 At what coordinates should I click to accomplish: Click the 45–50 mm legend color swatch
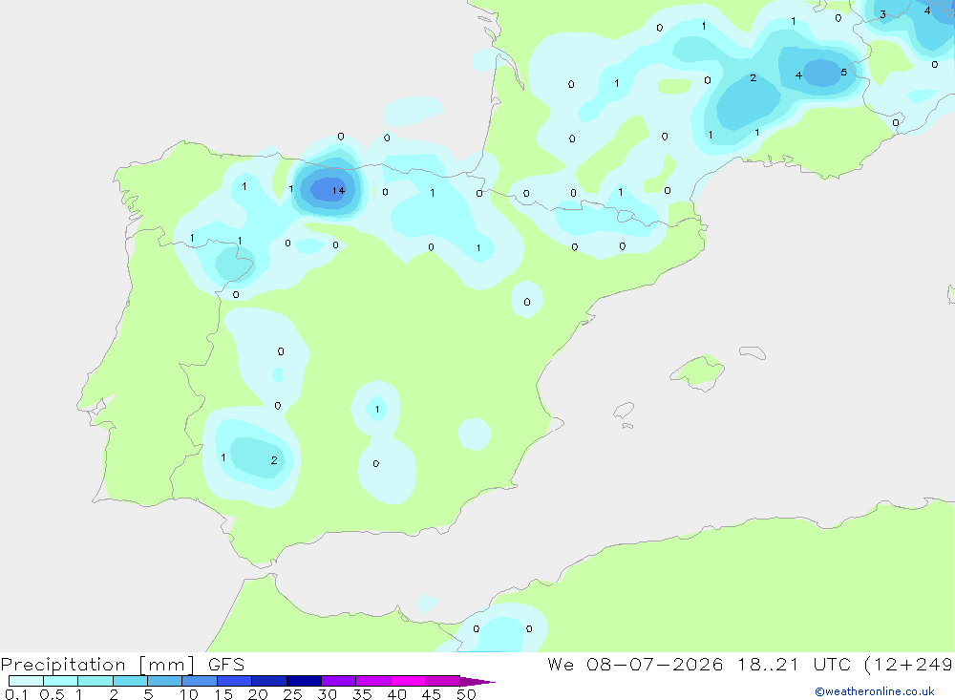443,681
